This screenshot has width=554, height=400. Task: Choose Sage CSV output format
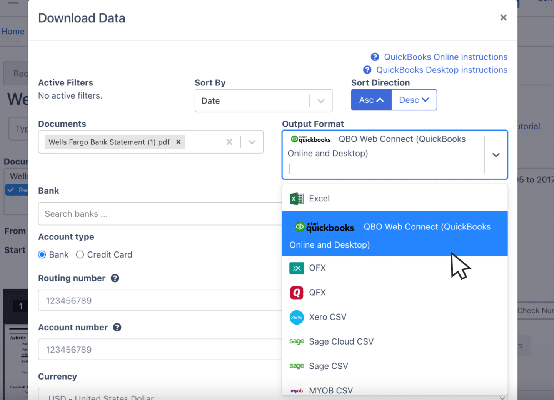tap(395, 366)
